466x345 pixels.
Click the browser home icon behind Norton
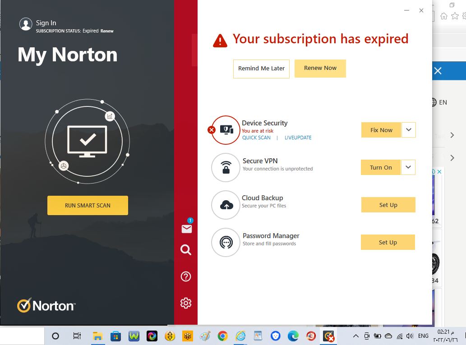(444, 16)
